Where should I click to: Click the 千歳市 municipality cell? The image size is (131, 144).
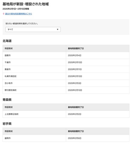(x=34, y=62)
